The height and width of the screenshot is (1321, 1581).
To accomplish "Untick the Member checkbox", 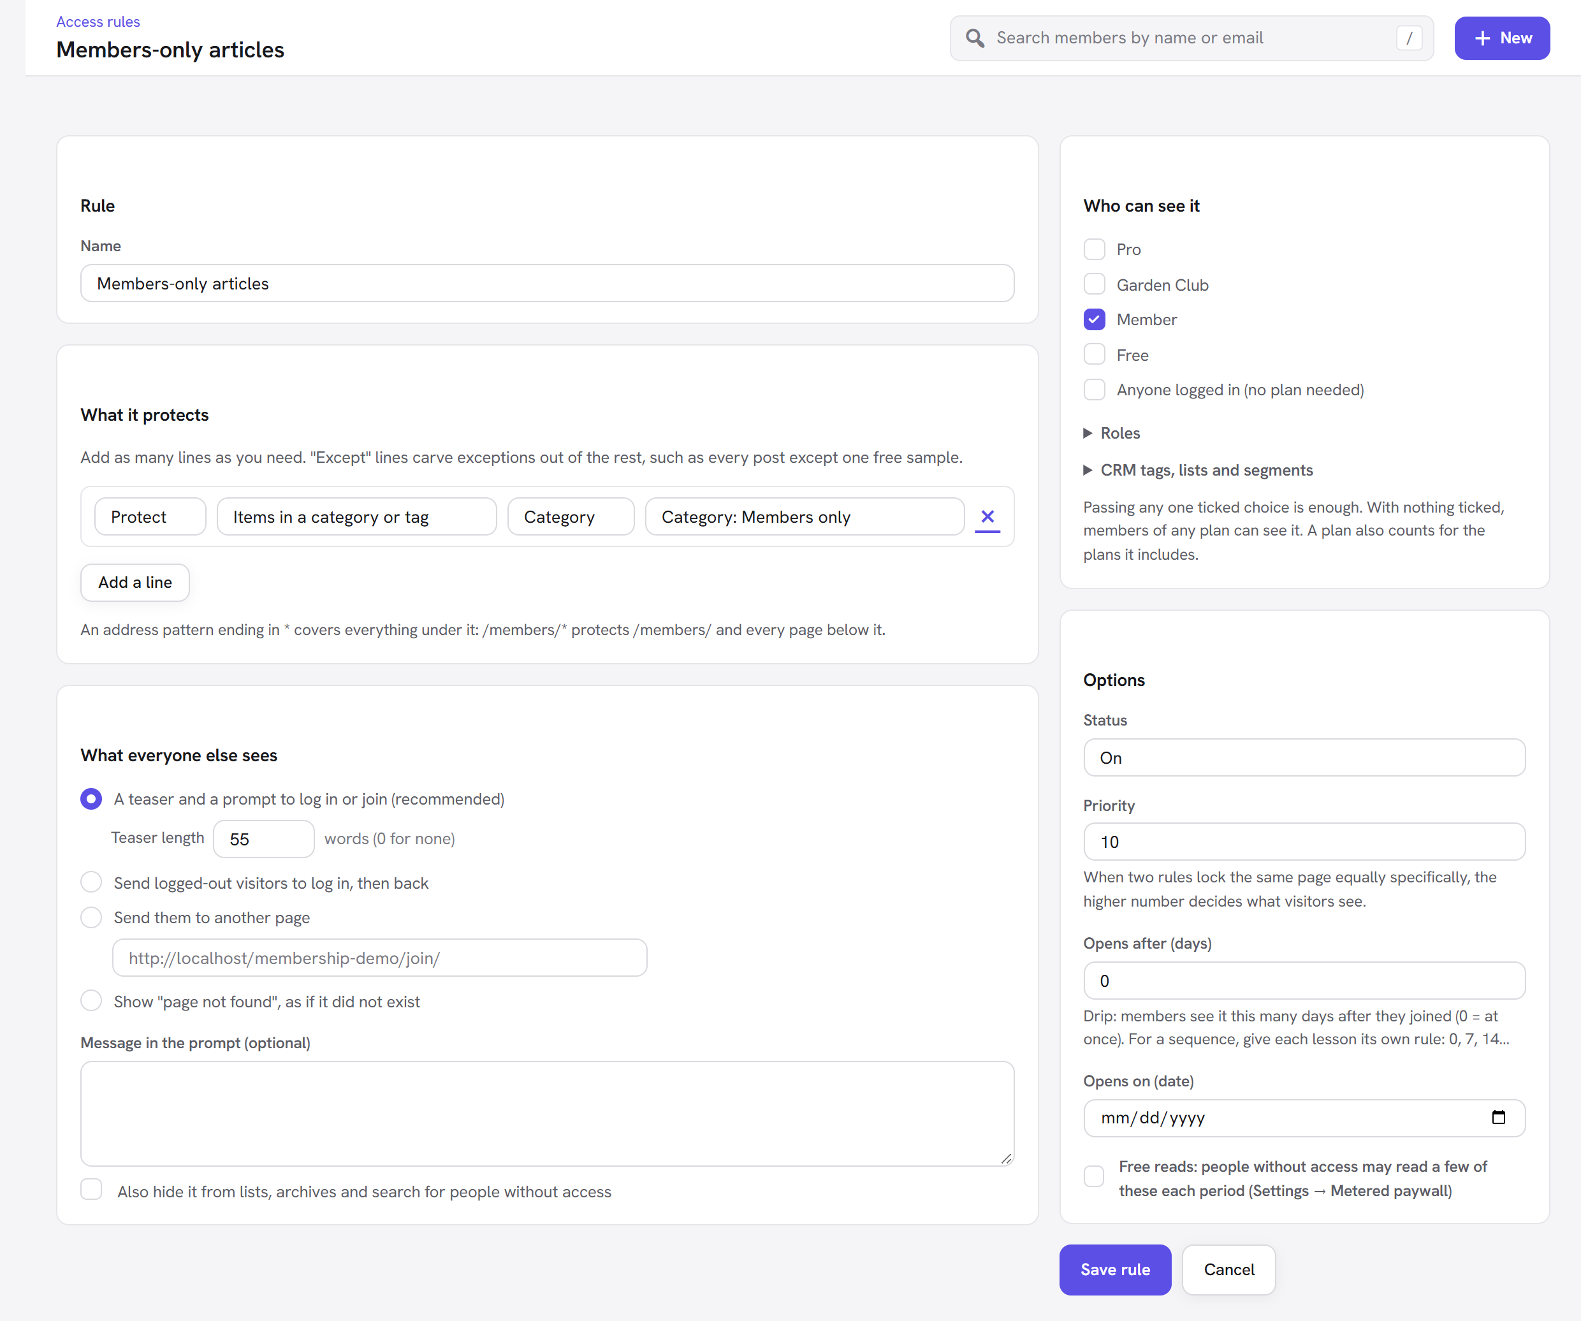I will click(x=1095, y=320).
